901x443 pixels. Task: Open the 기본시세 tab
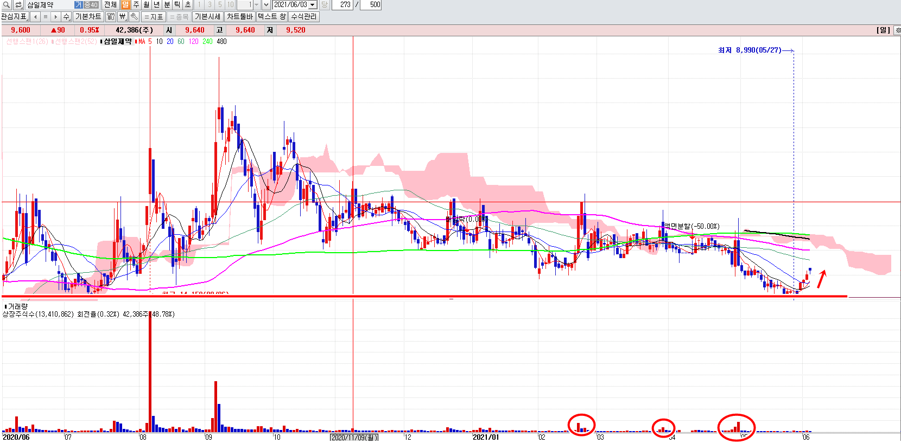(208, 17)
